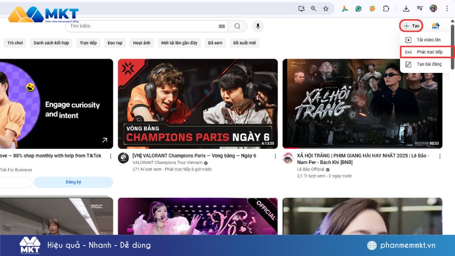Viewport: 455px width, 256px height.
Task: Open Chrome profile avatar
Action: tap(433, 9)
